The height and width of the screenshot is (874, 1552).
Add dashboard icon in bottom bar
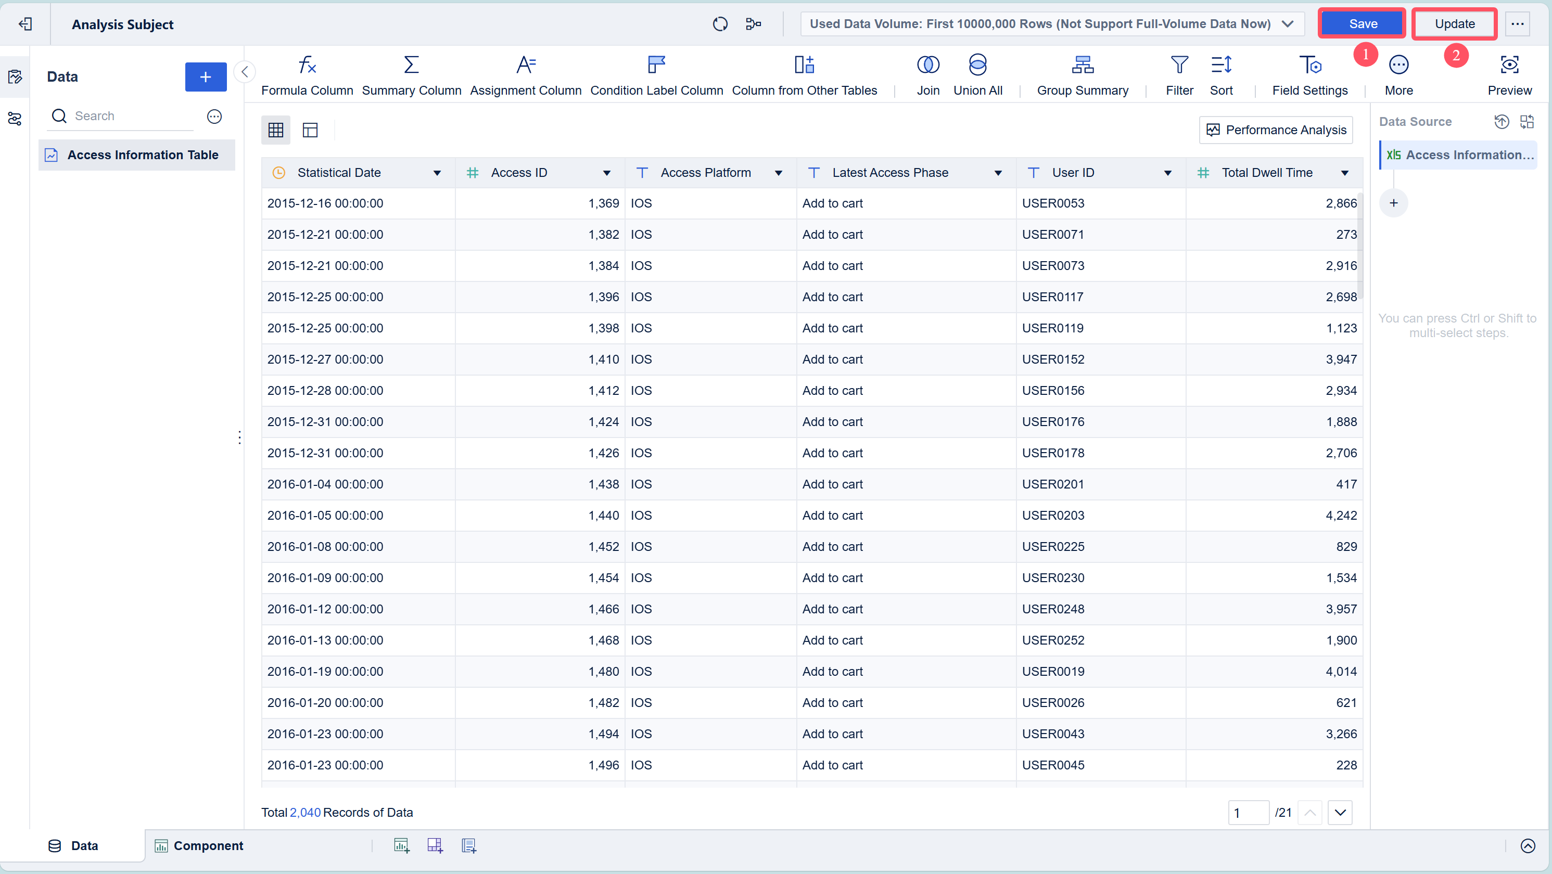pos(435,846)
